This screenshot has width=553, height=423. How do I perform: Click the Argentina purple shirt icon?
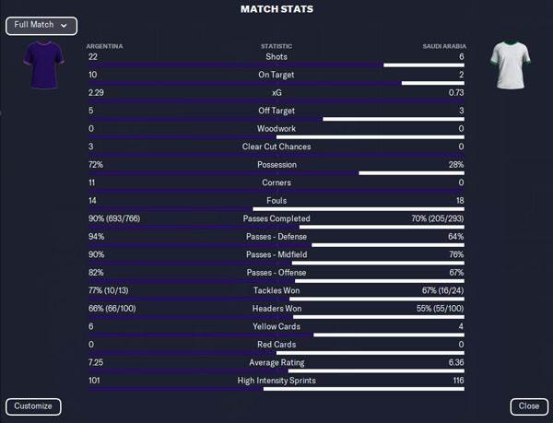[44, 65]
